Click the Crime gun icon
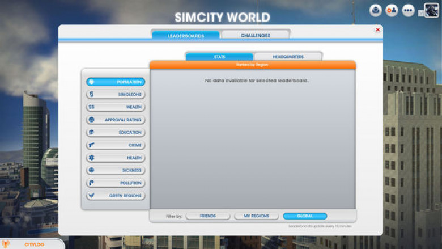 click(91, 145)
